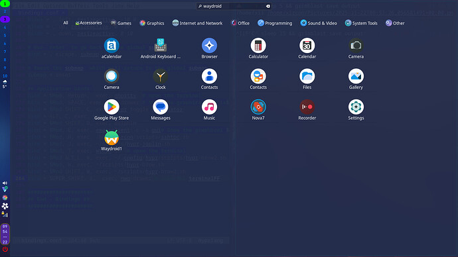Launch the Files app
This screenshot has height=257, width=458.
click(x=307, y=79)
